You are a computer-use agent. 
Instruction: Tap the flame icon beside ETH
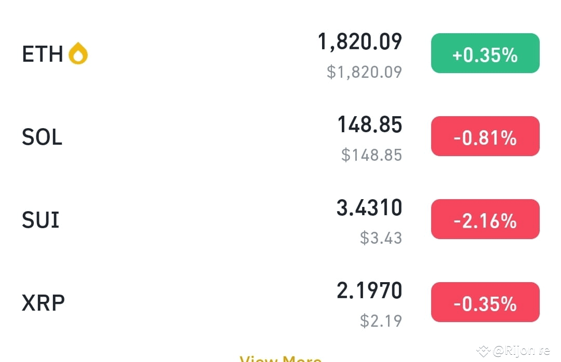pyautogui.click(x=78, y=53)
